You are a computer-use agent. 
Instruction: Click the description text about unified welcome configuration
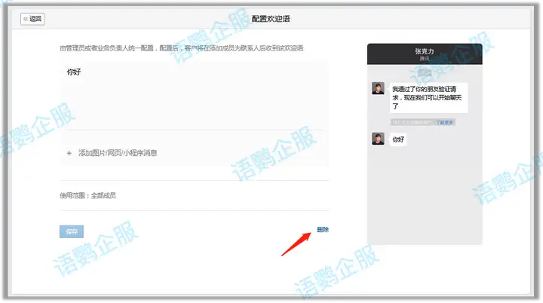click(x=181, y=48)
